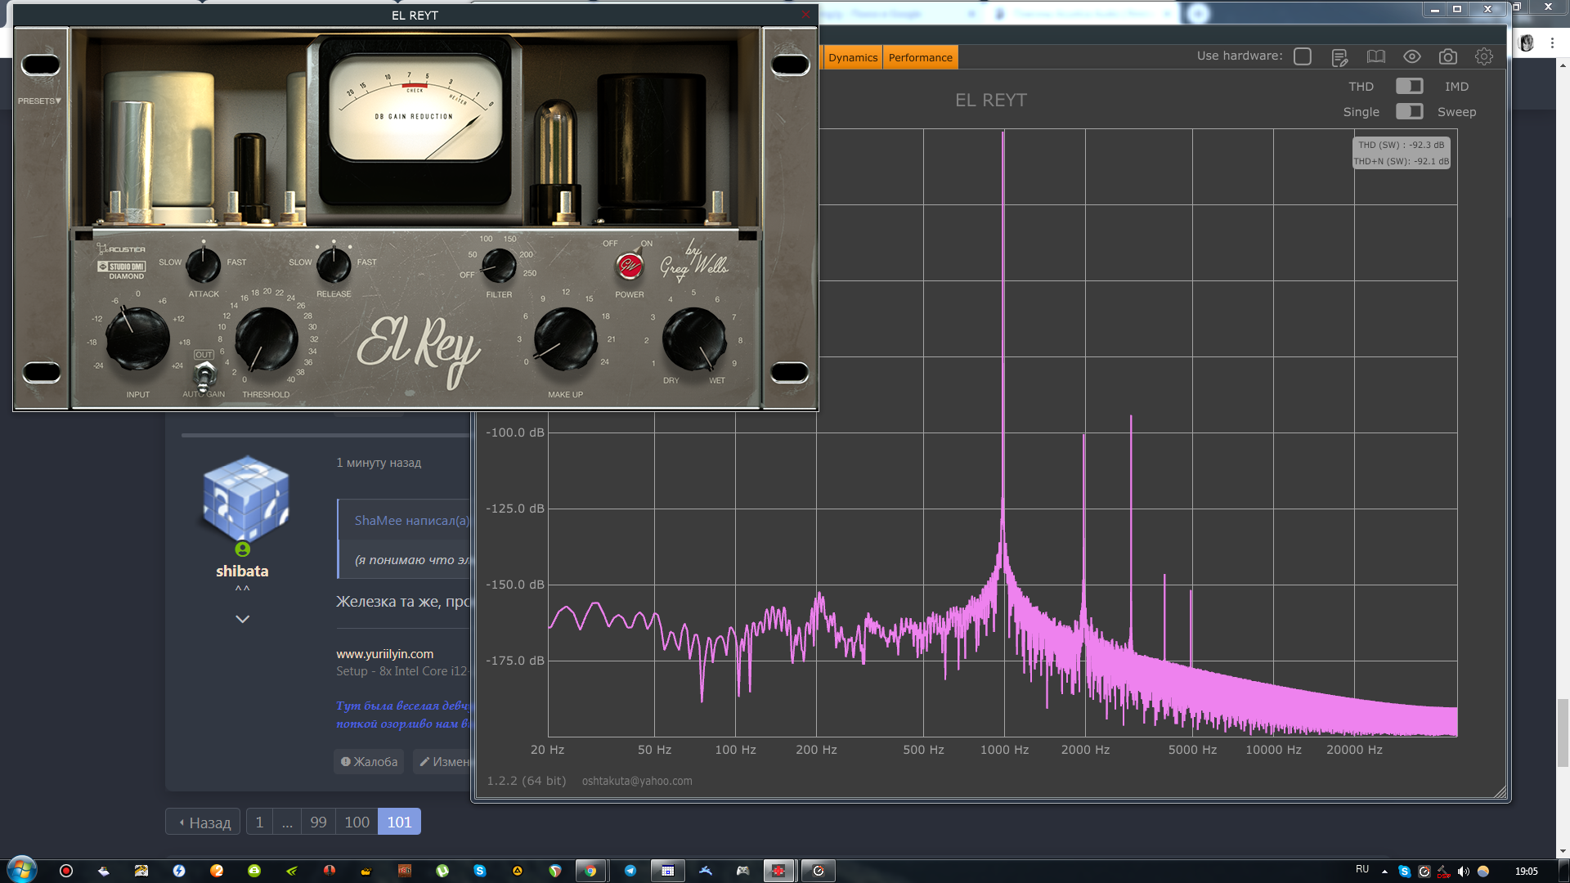Viewport: 1570px width, 883px height.
Task: Open the www.yuriilyin.com link
Action: (384, 653)
